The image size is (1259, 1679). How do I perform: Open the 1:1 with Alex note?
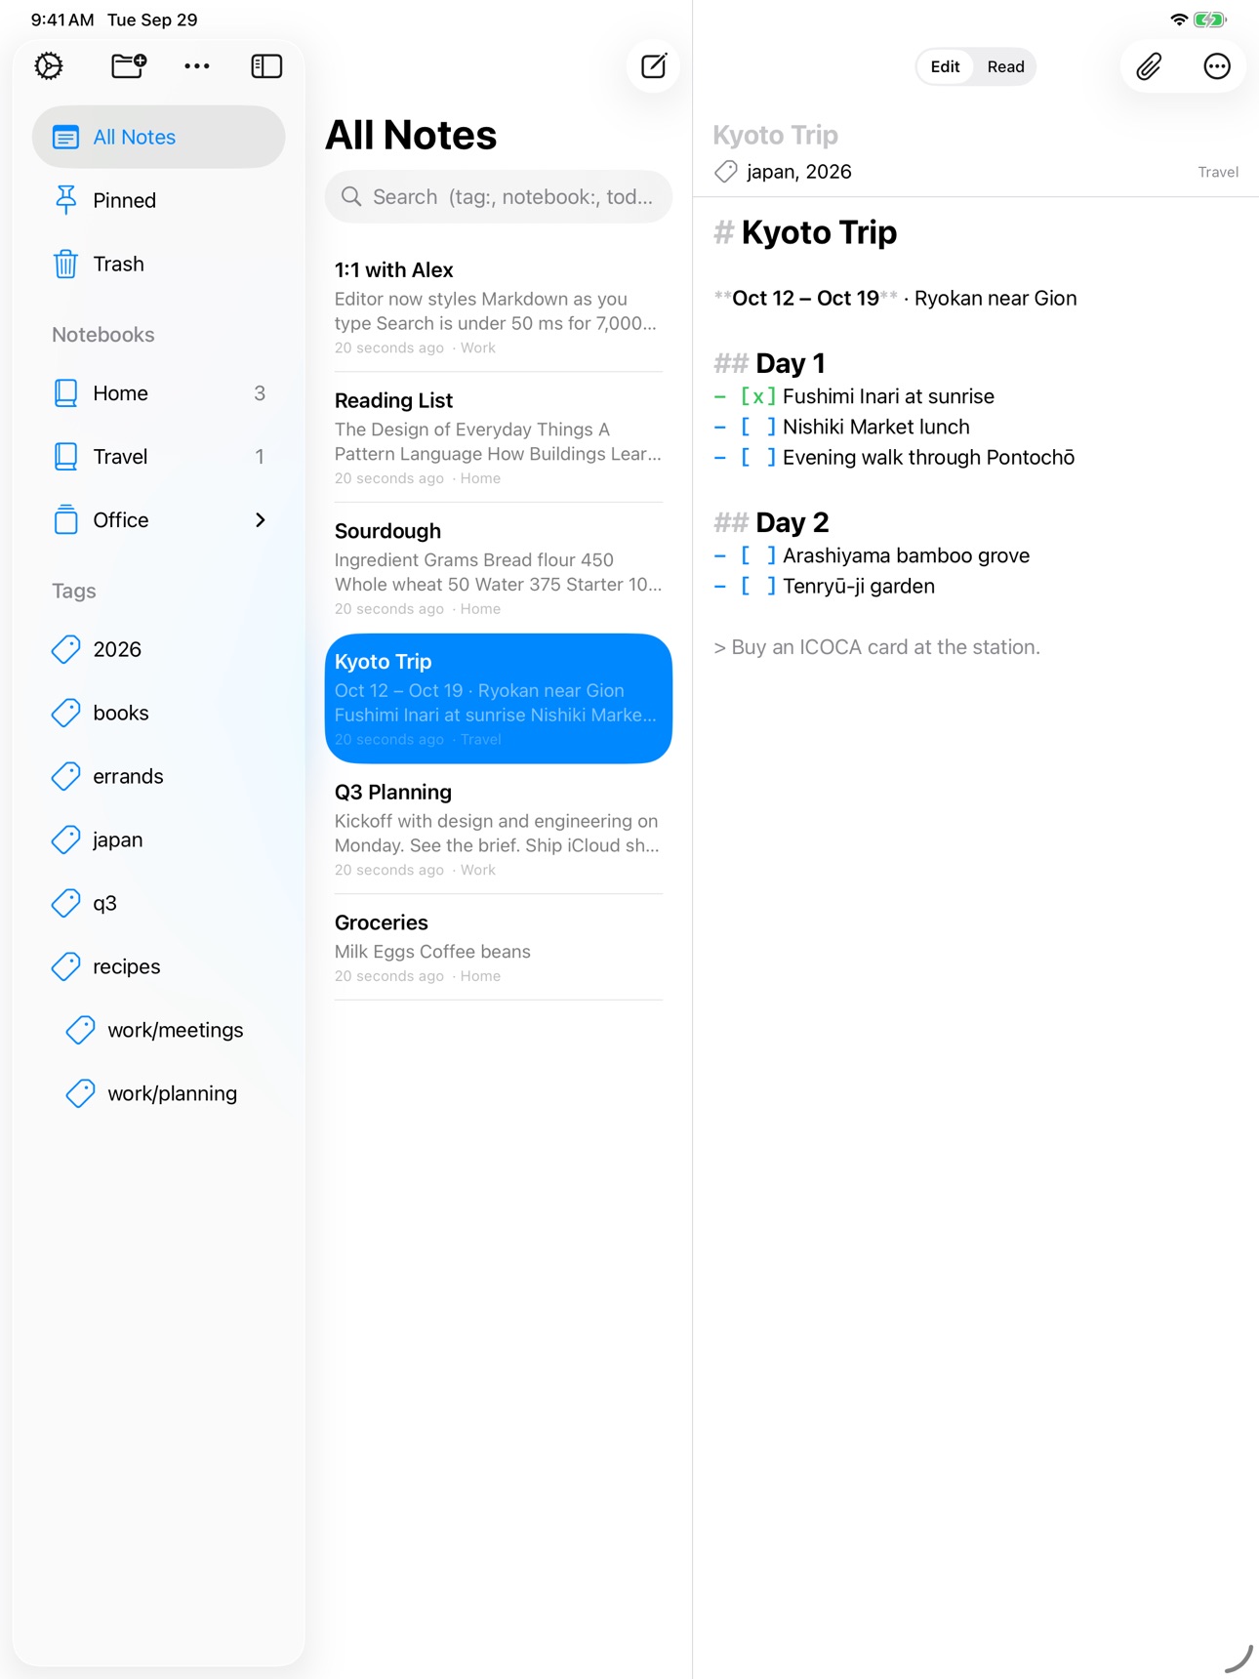tap(499, 307)
